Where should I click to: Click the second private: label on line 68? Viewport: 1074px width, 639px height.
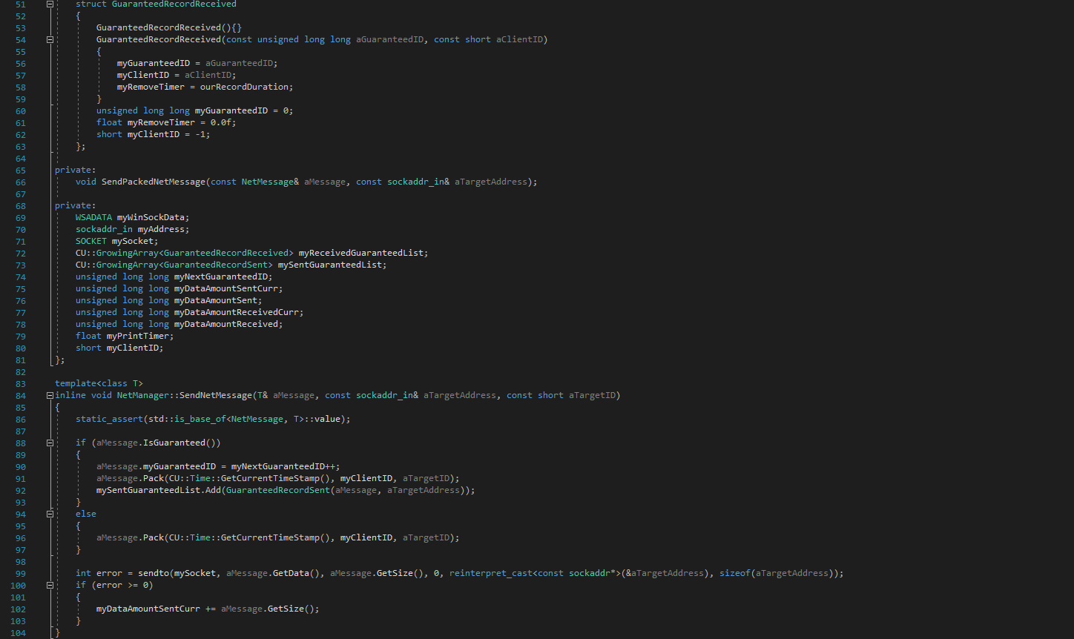(76, 205)
